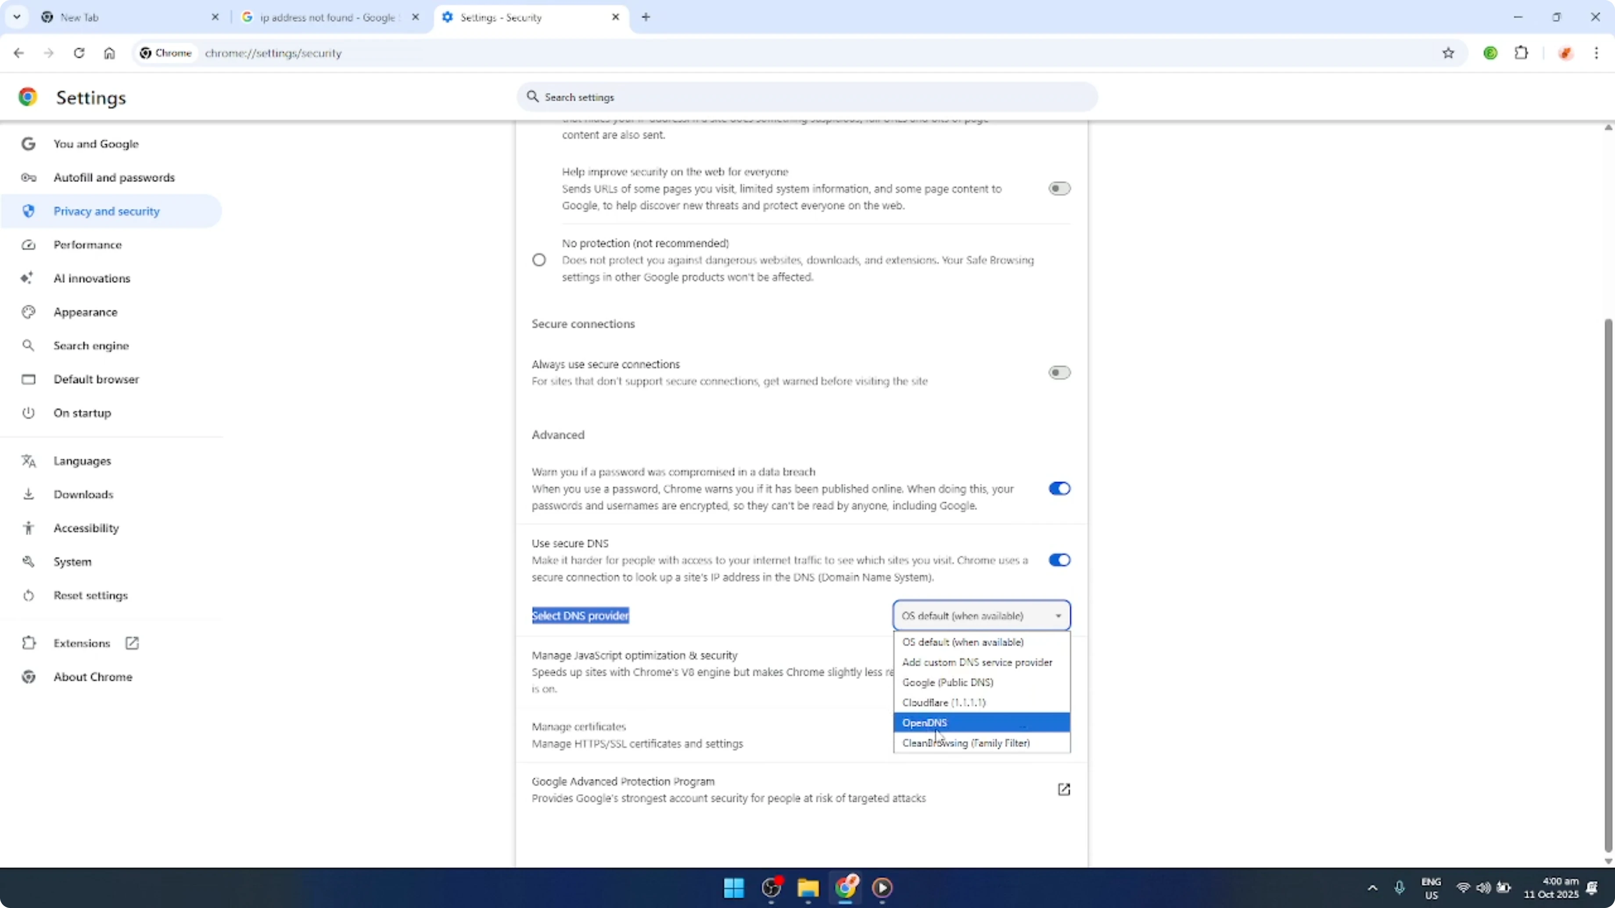The image size is (1615, 908).
Task: Open Autofill and passwords via its key icon
Action: (x=28, y=177)
